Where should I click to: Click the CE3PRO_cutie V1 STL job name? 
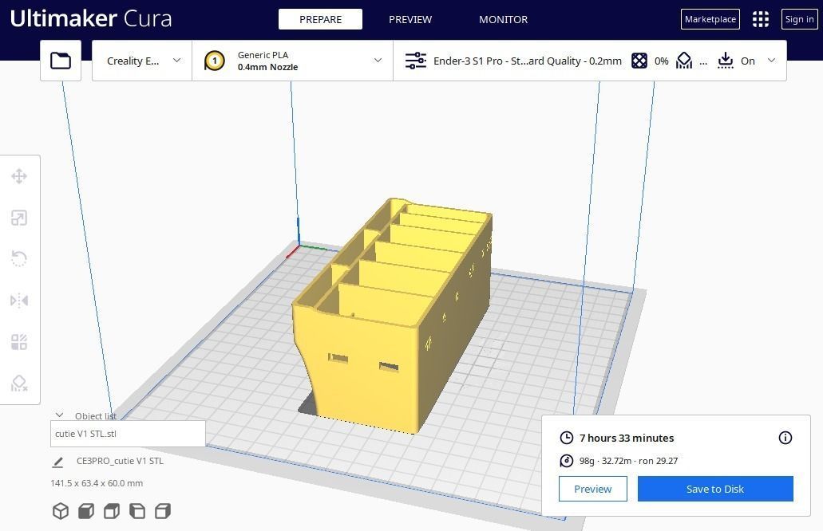pos(120,461)
